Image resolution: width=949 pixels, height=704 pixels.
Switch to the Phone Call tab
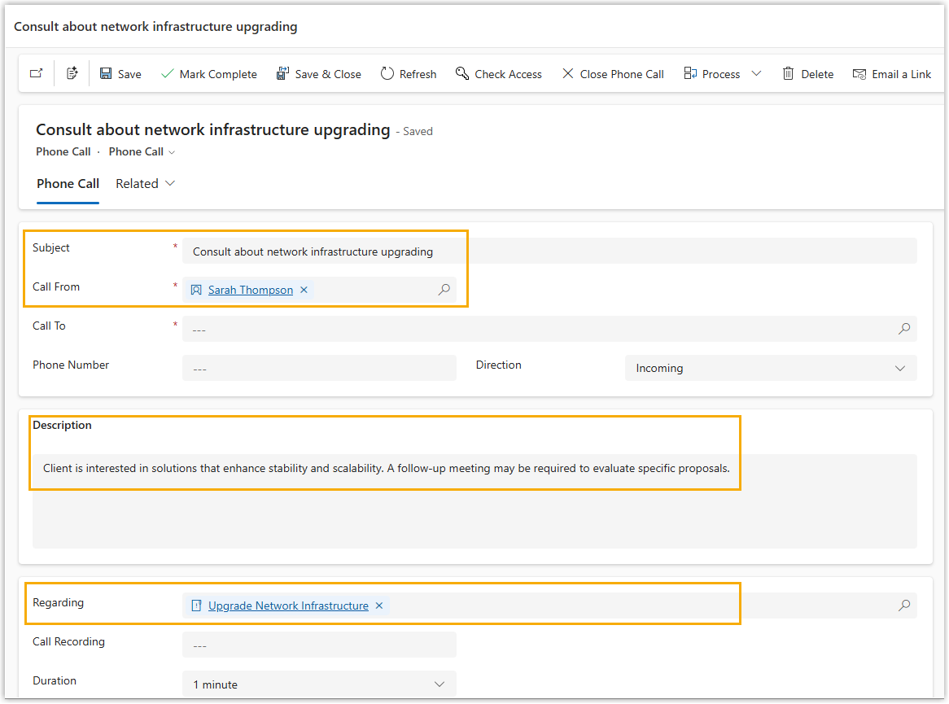(68, 184)
